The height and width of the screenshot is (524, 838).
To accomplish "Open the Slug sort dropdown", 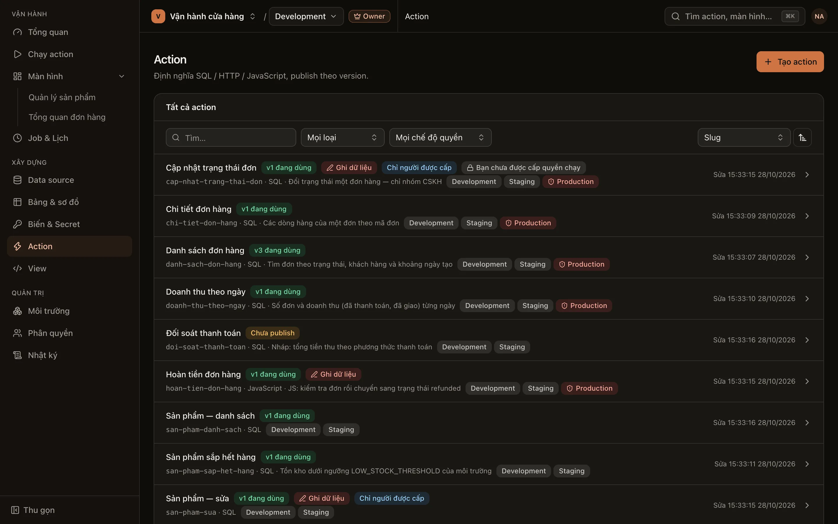I will point(744,138).
